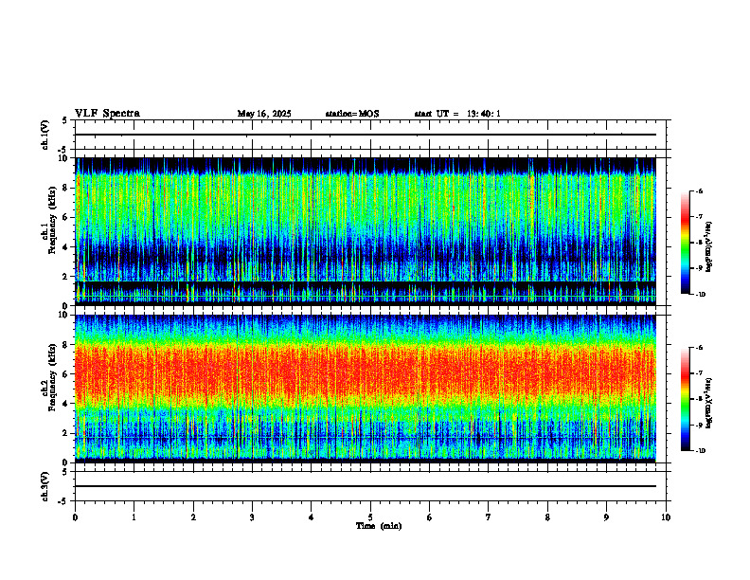The height and width of the screenshot is (580, 750).
Task: Click the "Time (min)" axis label
Action: coord(379,526)
